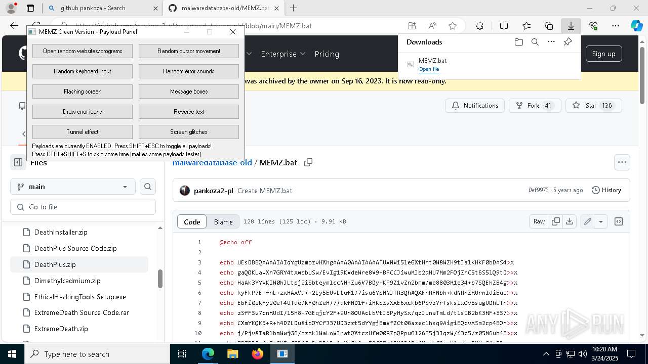Activate Random error sounds payload
The width and height of the screenshot is (648, 364).
[189, 71]
